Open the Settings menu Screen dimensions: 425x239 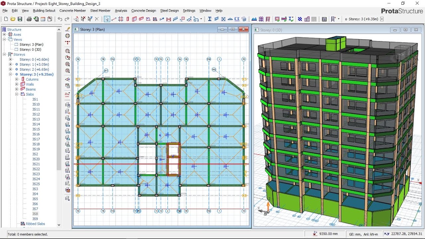click(189, 11)
